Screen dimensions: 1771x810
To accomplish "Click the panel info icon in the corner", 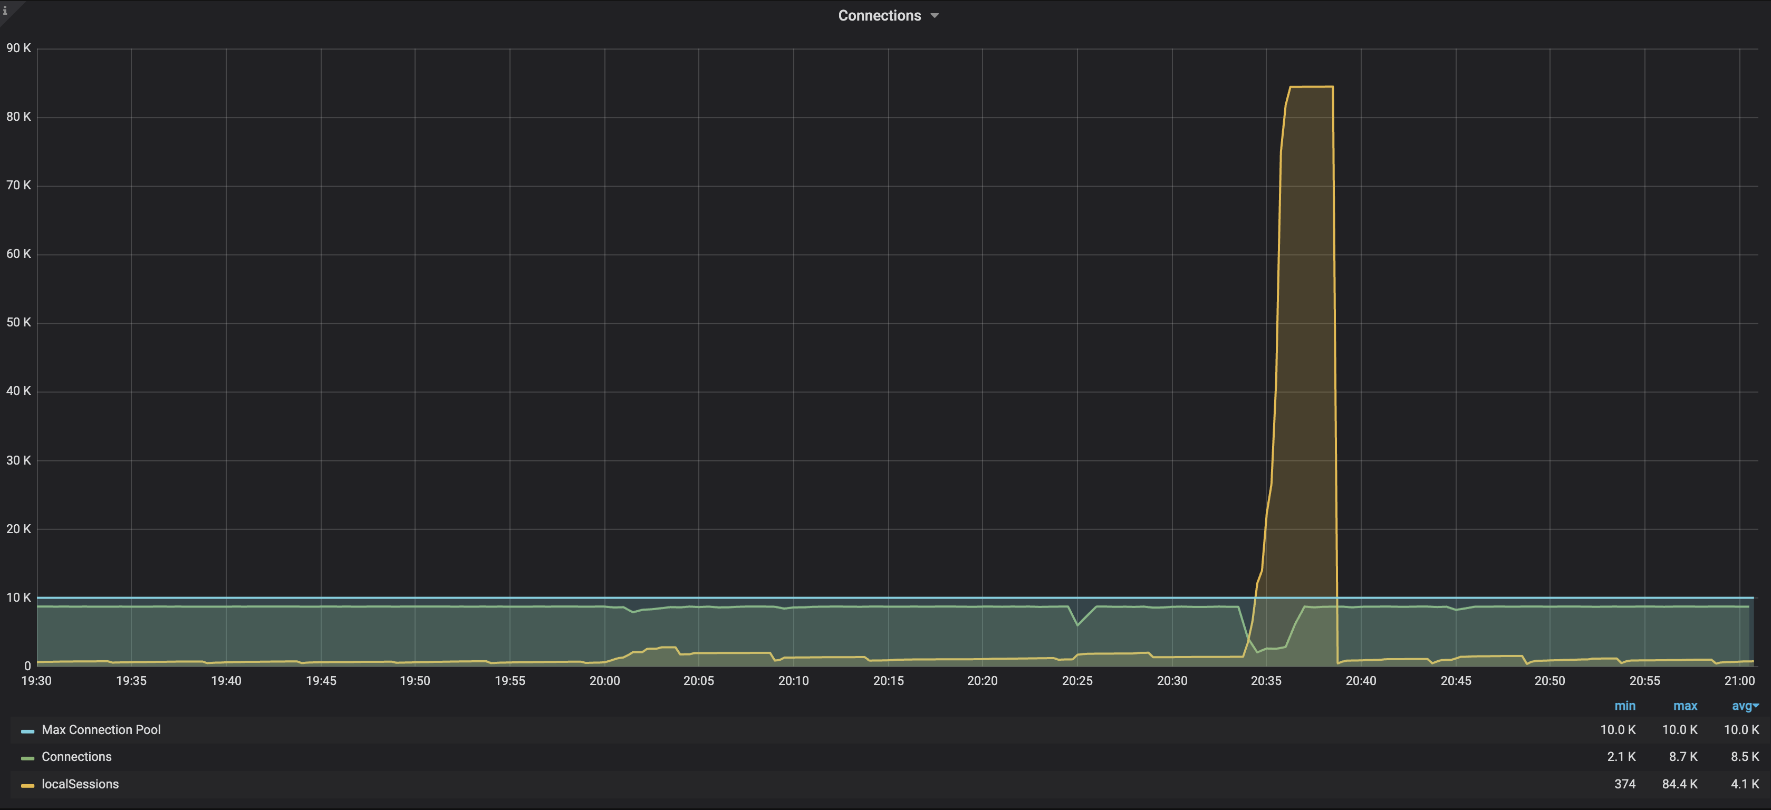I will tap(5, 9).
